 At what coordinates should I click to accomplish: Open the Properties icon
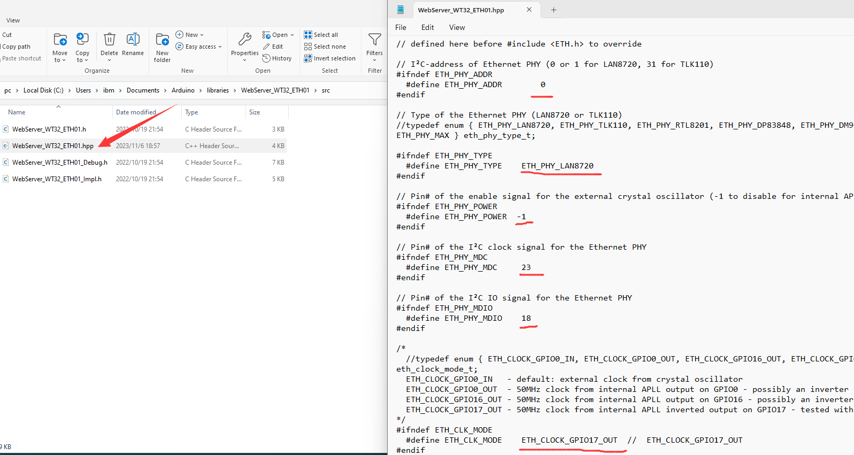pos(245,40)
